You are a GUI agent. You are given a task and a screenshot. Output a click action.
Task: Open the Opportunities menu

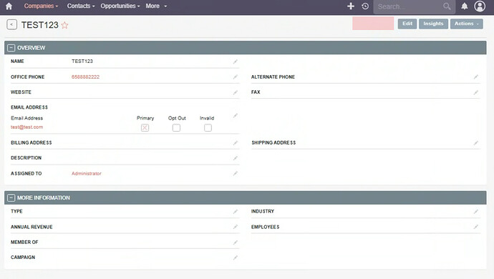[x=120, y=6]
